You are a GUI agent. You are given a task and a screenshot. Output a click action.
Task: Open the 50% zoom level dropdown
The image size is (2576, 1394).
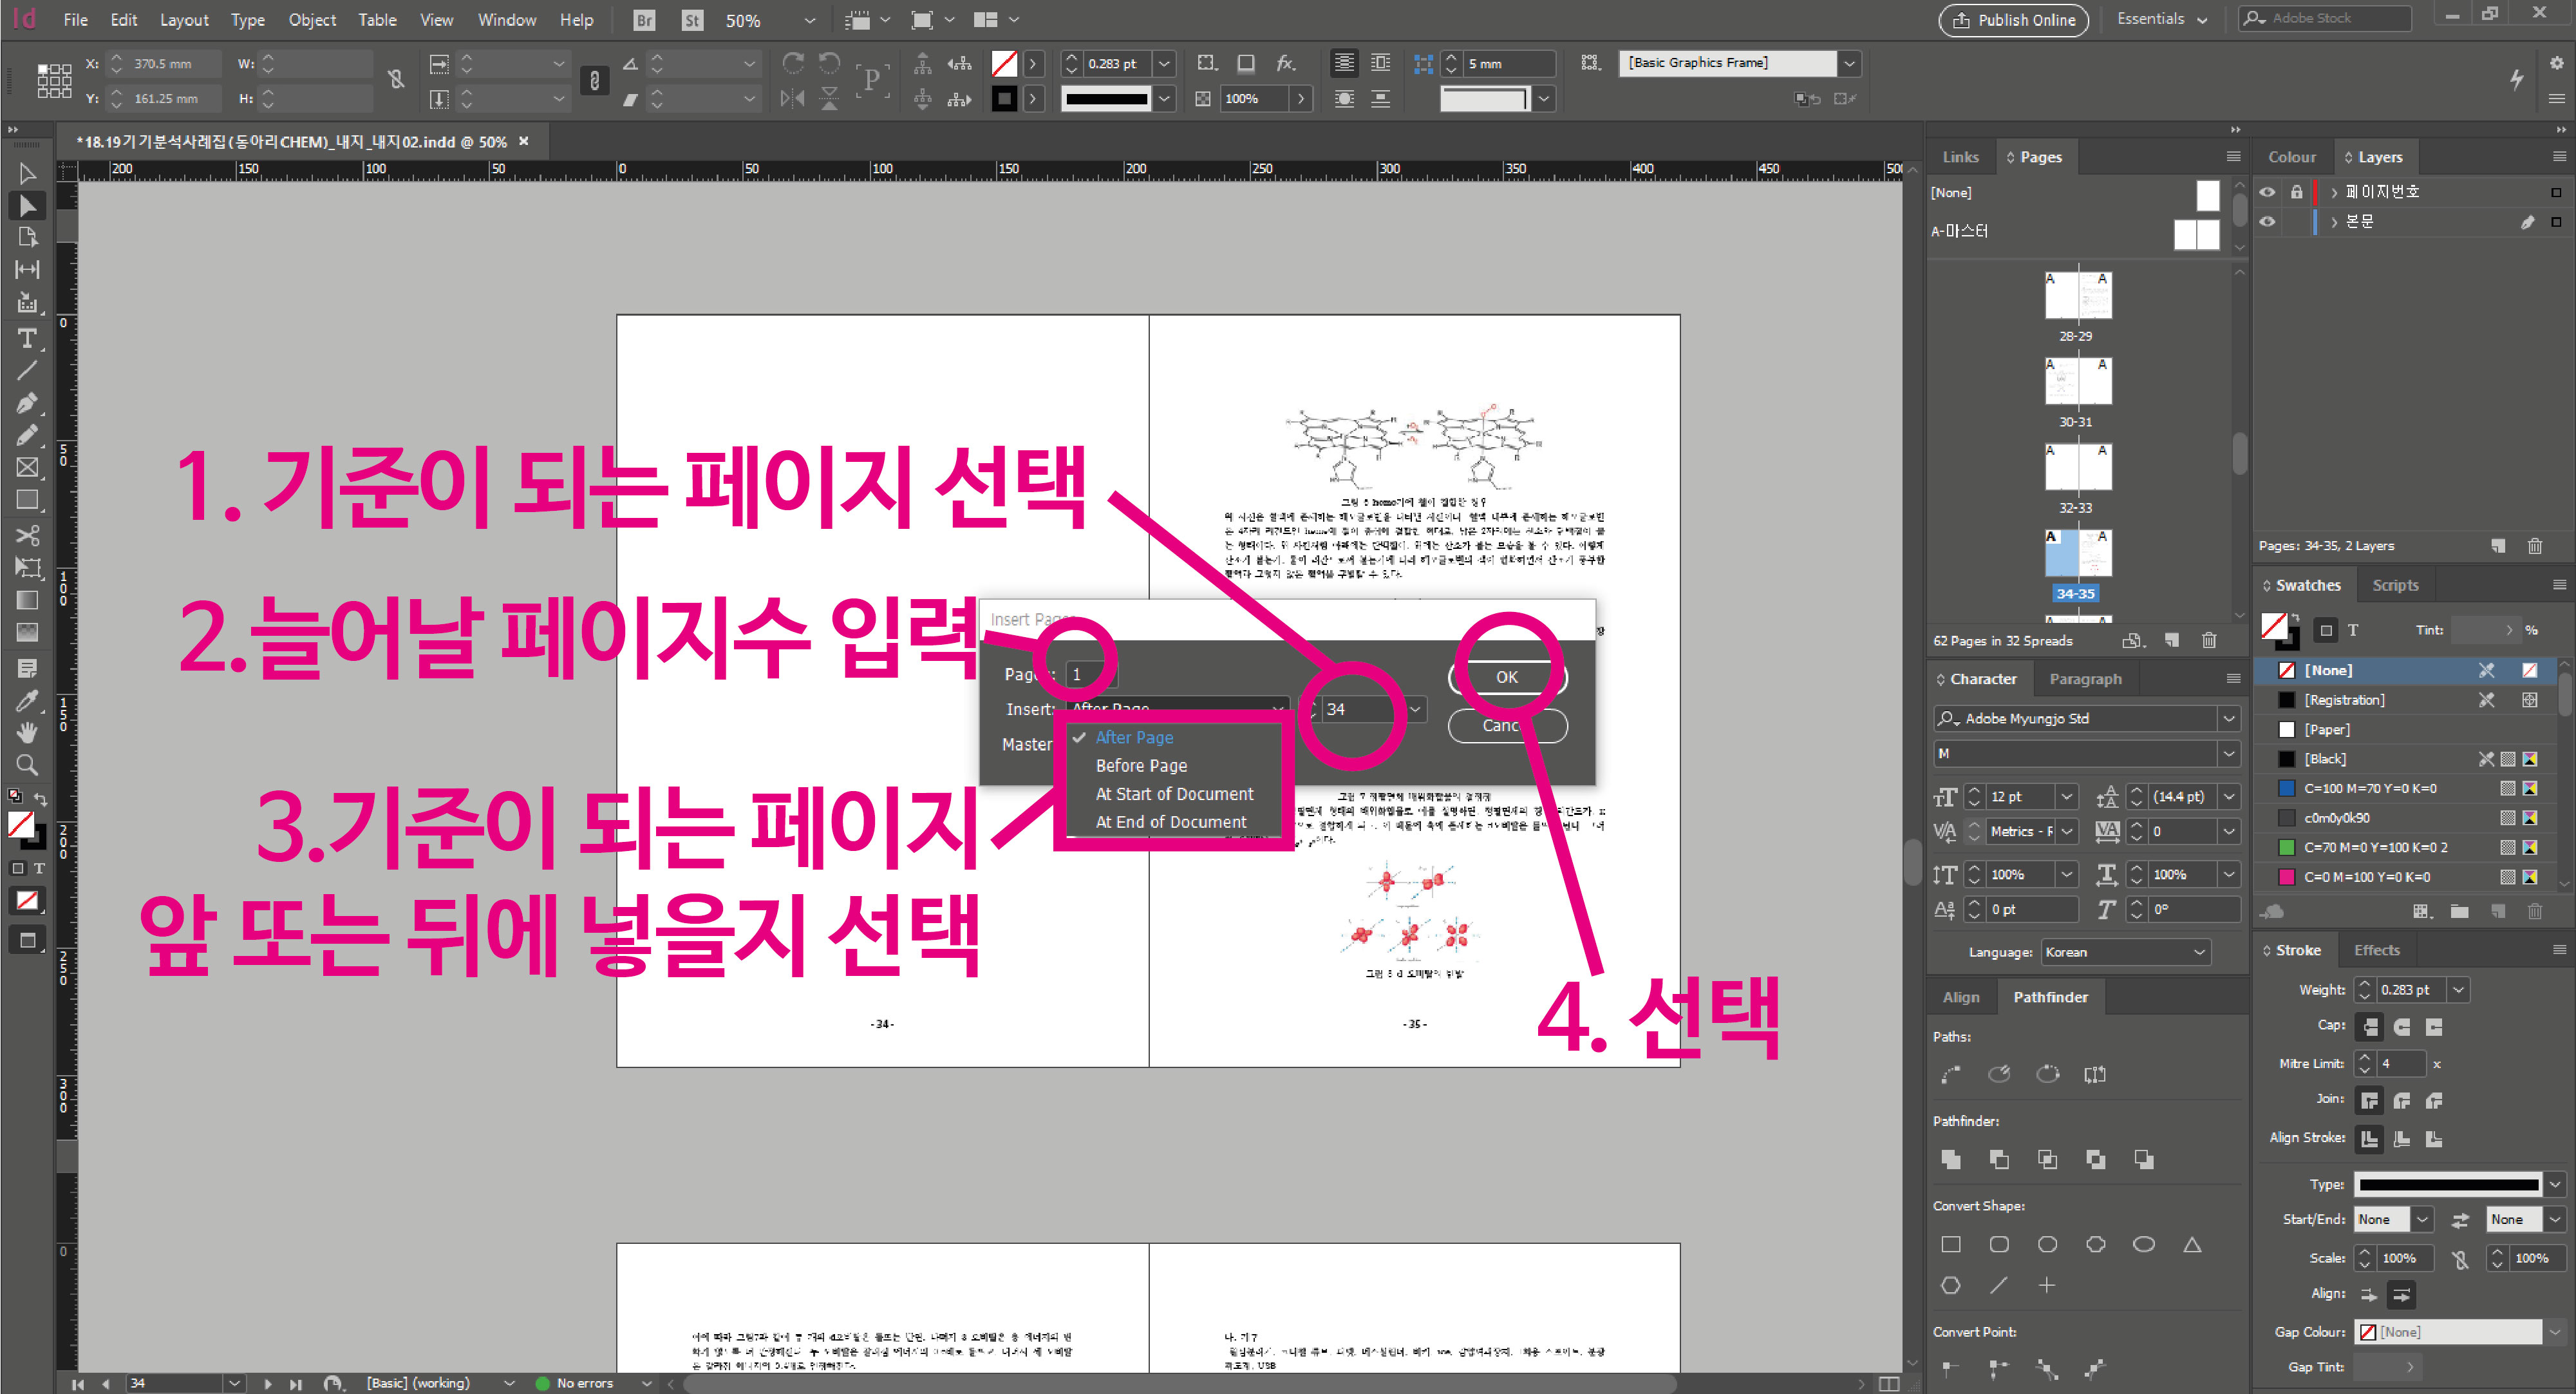[x=809, y=20]
